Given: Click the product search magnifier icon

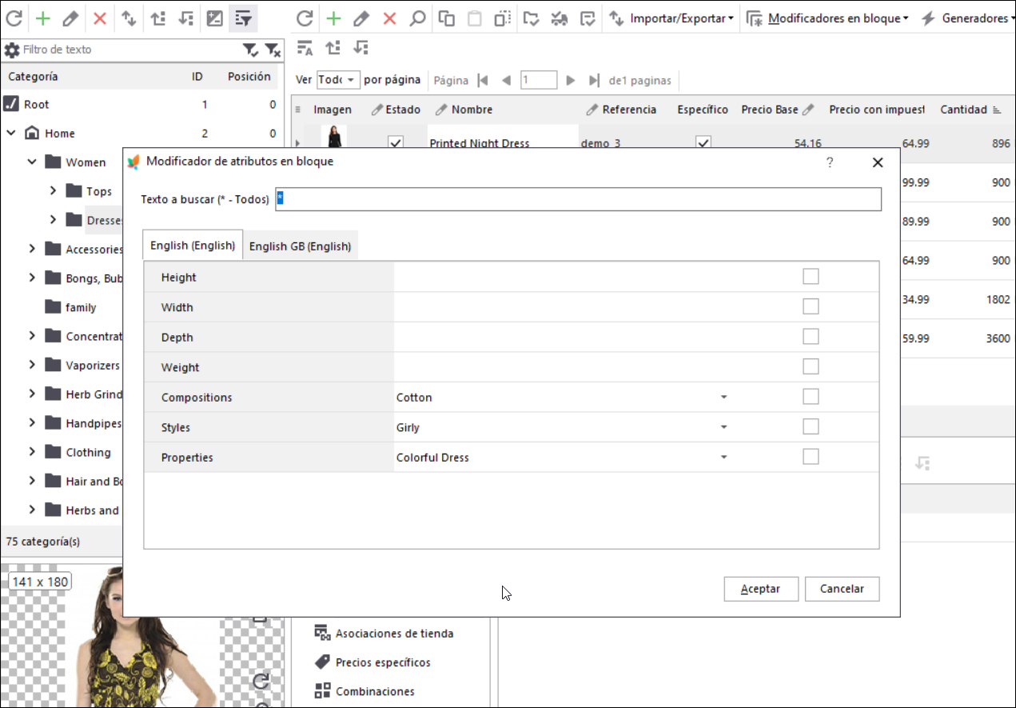Looking at the screenshot, I should tap(417, 18).
